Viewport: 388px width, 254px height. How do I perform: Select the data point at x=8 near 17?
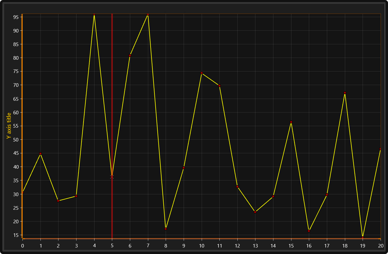point(166,229)
